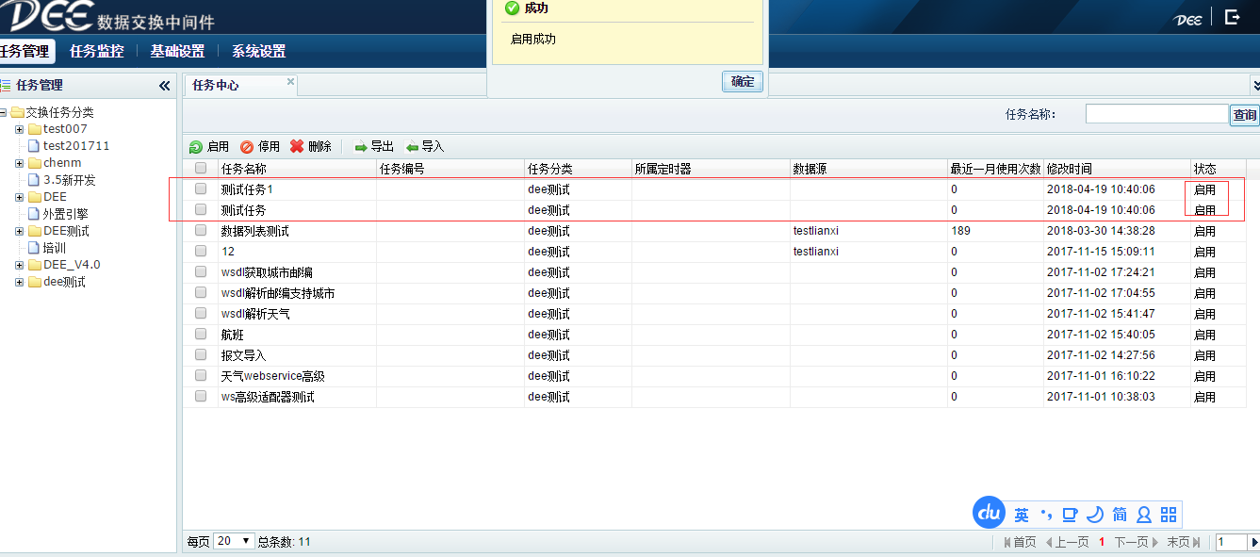Click the moon icon in IME bar
This screenshot has width=1260, height=557.
click(1094, 515)
